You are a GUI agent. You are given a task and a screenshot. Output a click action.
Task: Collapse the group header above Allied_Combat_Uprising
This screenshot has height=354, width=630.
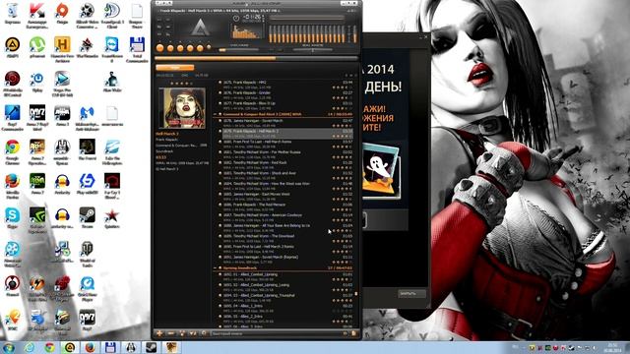(215, 268)
